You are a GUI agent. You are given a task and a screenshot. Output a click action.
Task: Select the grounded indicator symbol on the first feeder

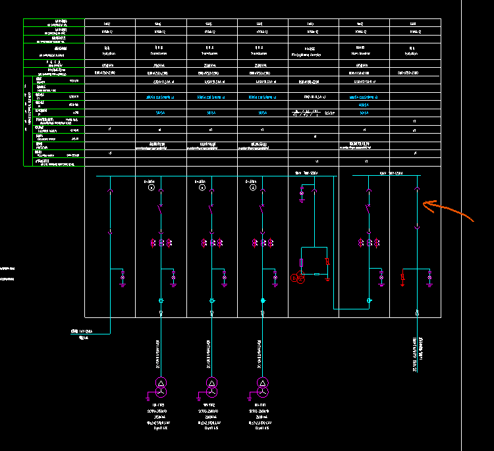123,278
